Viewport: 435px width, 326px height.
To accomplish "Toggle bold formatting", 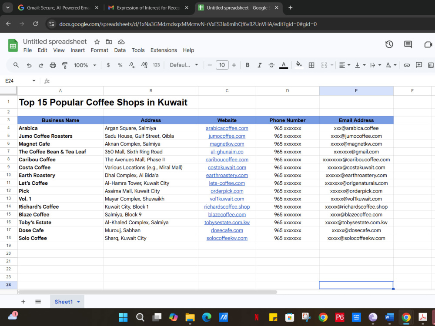I will 248,65.
